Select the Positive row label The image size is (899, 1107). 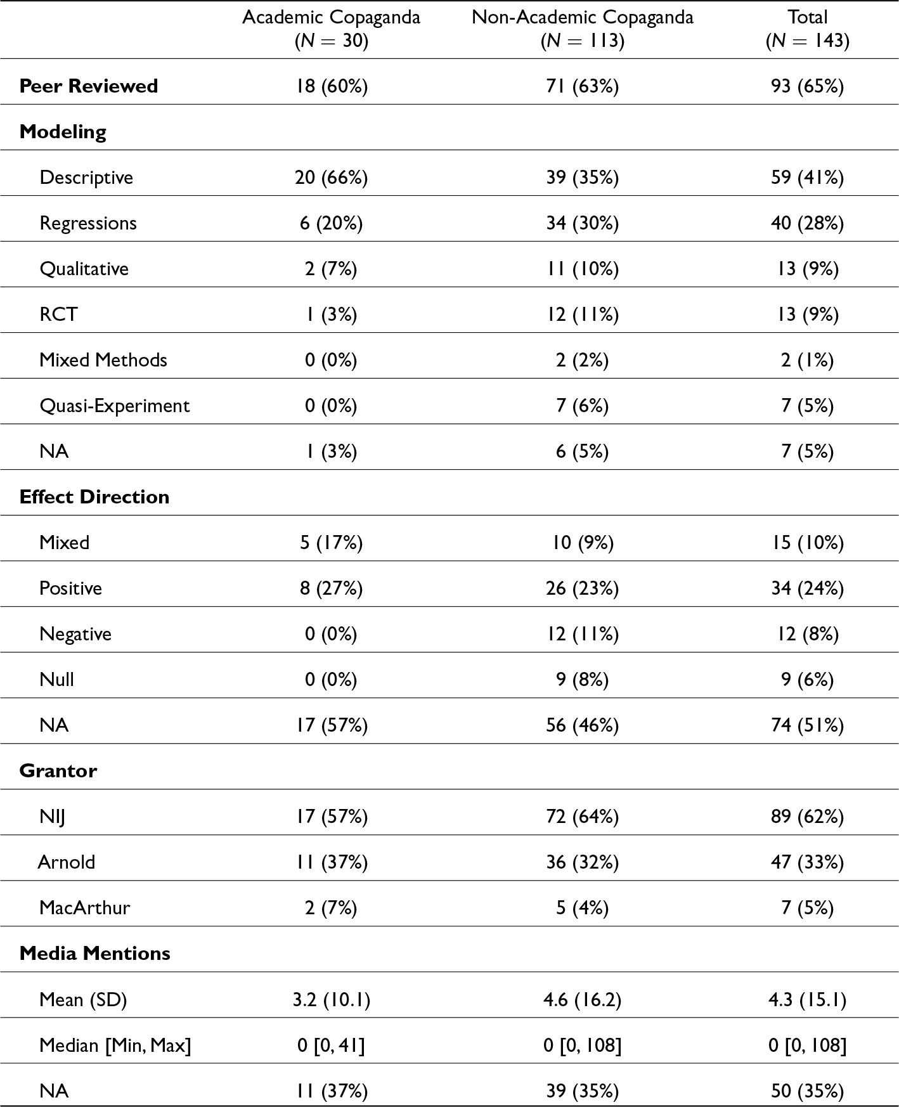pyautogui.click(x=70, y=588)
